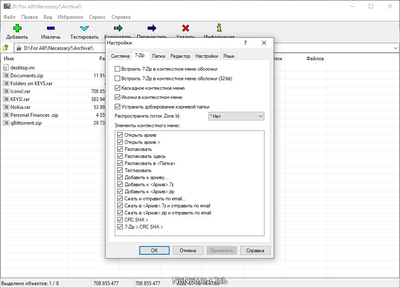Uncheck Сжать в <Архив>.zip и отправить item
Viewport: 400px width, 288px height.
coord(120,212)
